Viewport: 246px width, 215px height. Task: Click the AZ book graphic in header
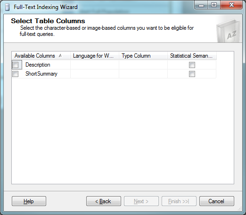(229, 31)
